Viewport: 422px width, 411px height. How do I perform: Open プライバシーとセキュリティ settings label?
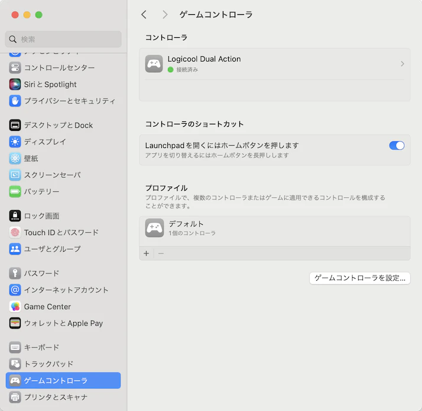click(x=70, y=101)
